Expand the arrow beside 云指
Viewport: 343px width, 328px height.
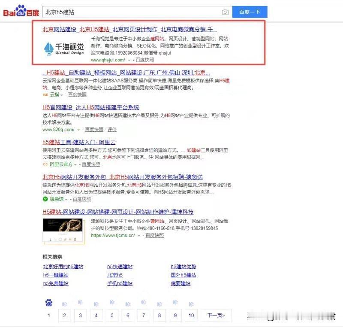coord(62,95)
